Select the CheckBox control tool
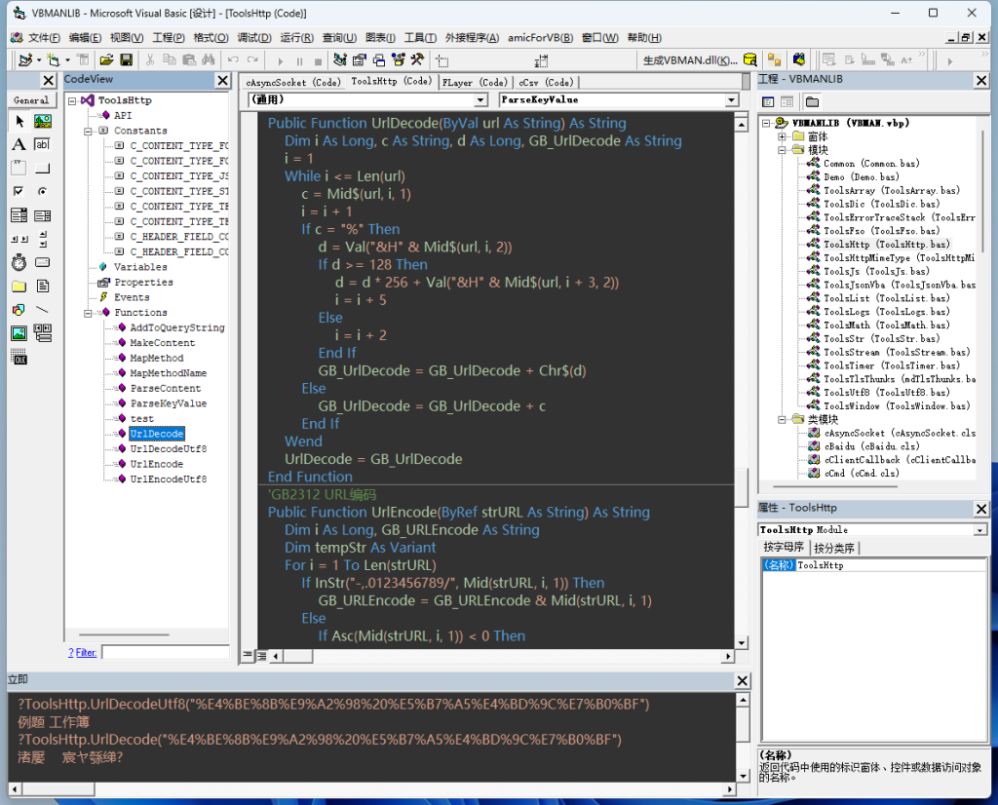The image size is (998, 805). (x=19, y=192)
